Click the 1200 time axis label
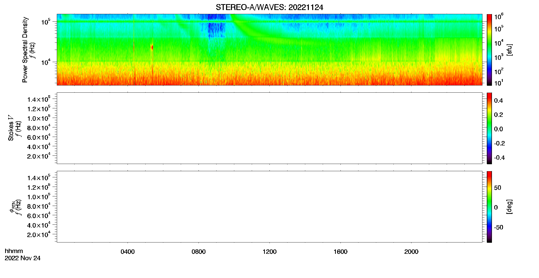This screenshot has width=539, height=278. click(x=269, y=252)
